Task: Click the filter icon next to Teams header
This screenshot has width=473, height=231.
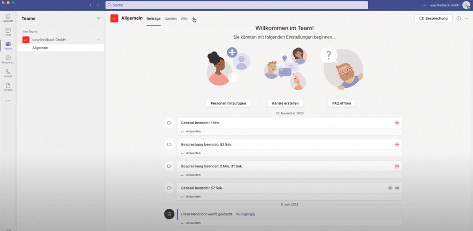Action: [99, 18]
